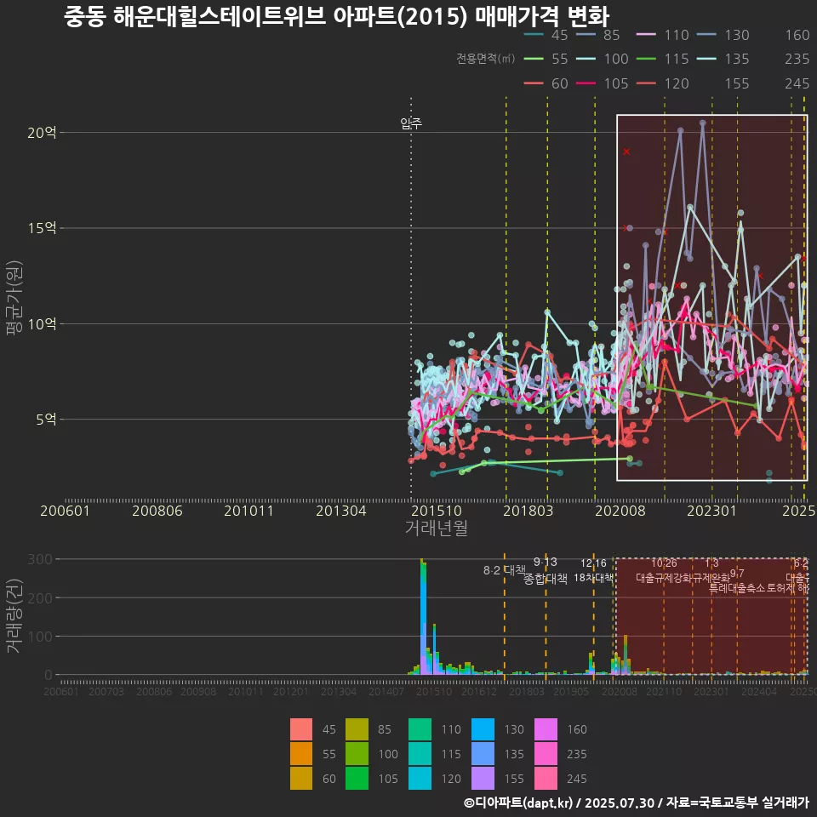Click the 10.26 대출규제강화 annotation
This screenshot has width=817, height=817.
pyautogui.click(x=664, y=570)
